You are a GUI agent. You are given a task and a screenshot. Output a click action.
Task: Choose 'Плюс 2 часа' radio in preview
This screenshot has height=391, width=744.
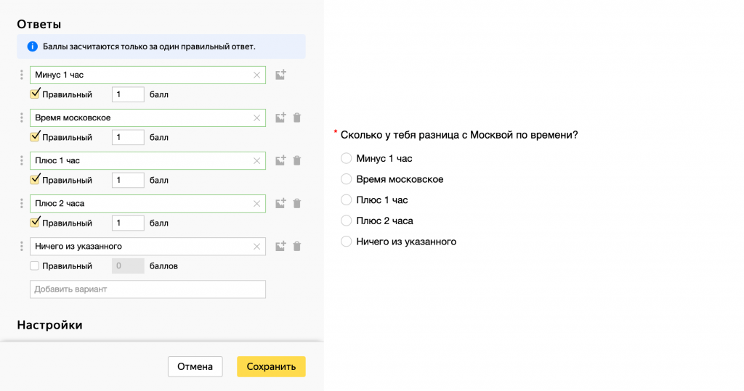[x=347, y=221]
